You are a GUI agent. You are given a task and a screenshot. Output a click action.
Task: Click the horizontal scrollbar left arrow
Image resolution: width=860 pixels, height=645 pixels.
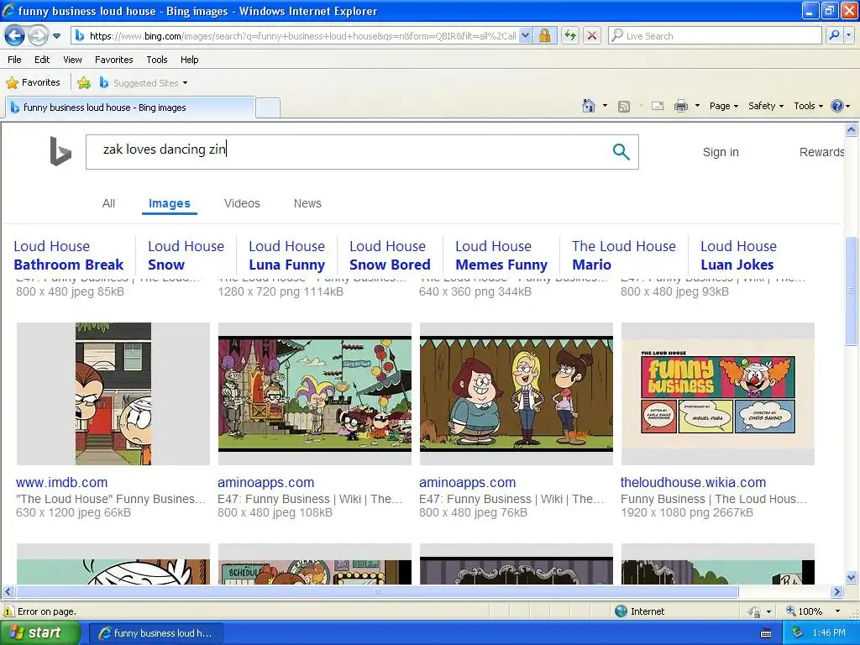point(8,592)
